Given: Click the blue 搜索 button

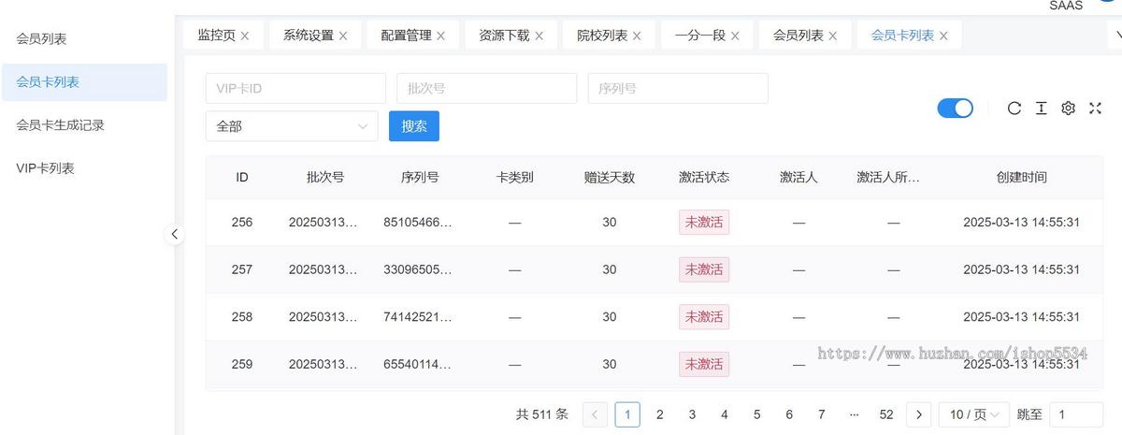Looking at the screenshot, I should [x=414, y=126].
